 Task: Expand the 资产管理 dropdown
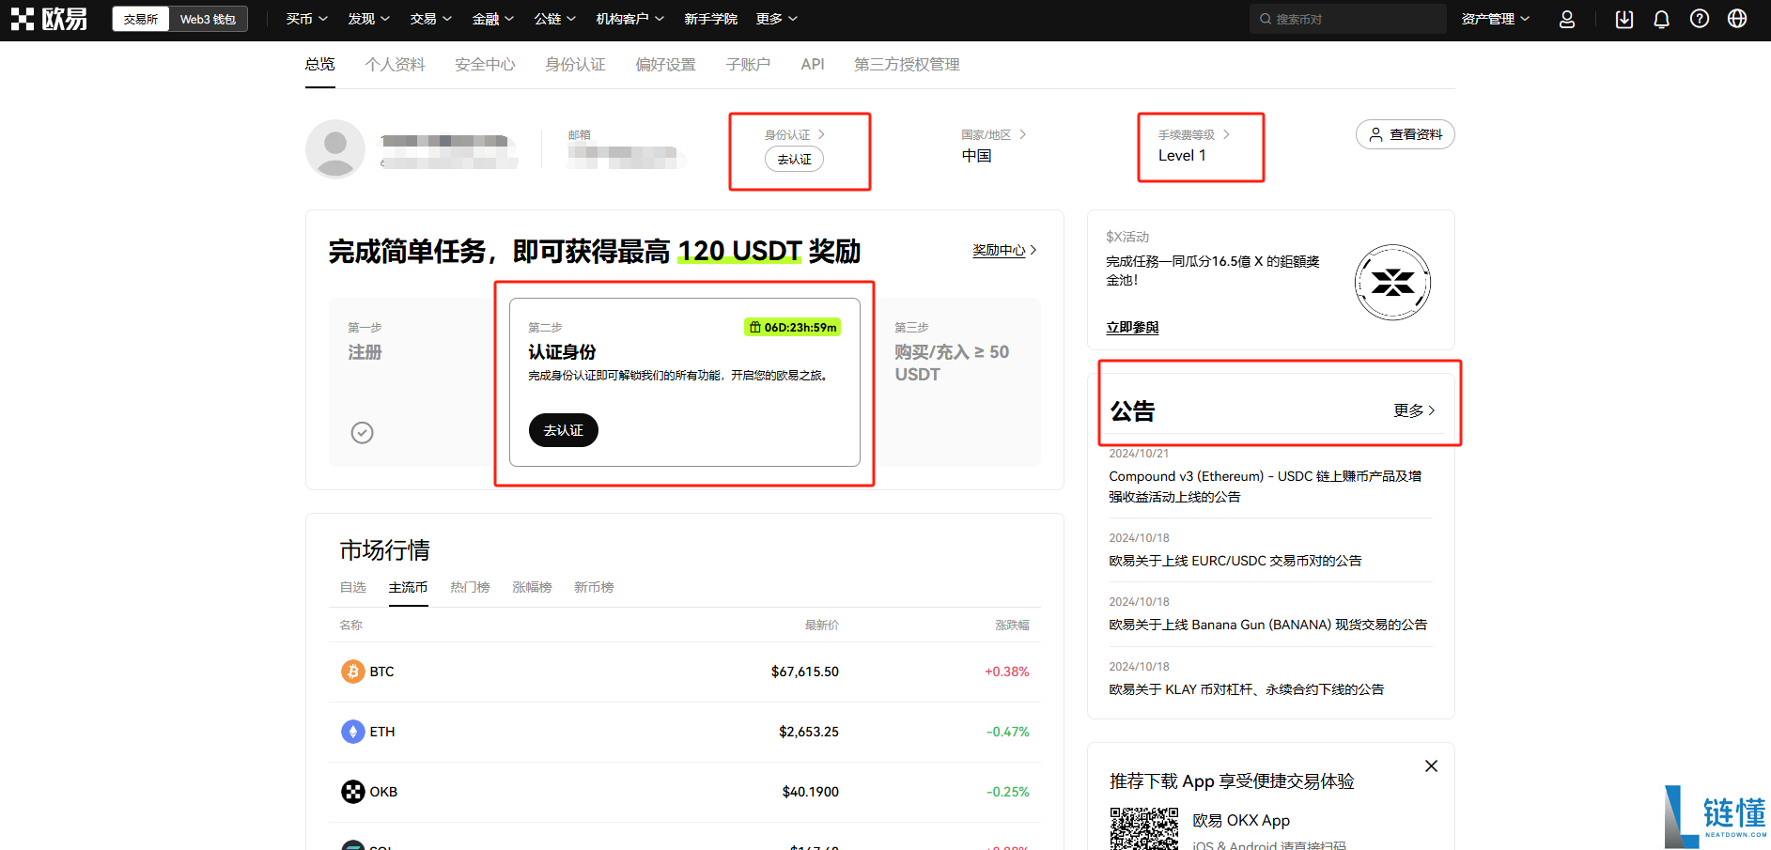click(1496, 19)
